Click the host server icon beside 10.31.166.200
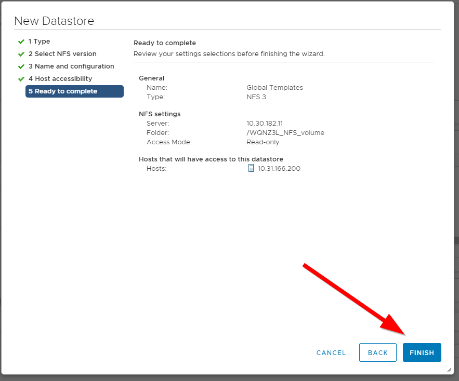 tap(251, 168)
